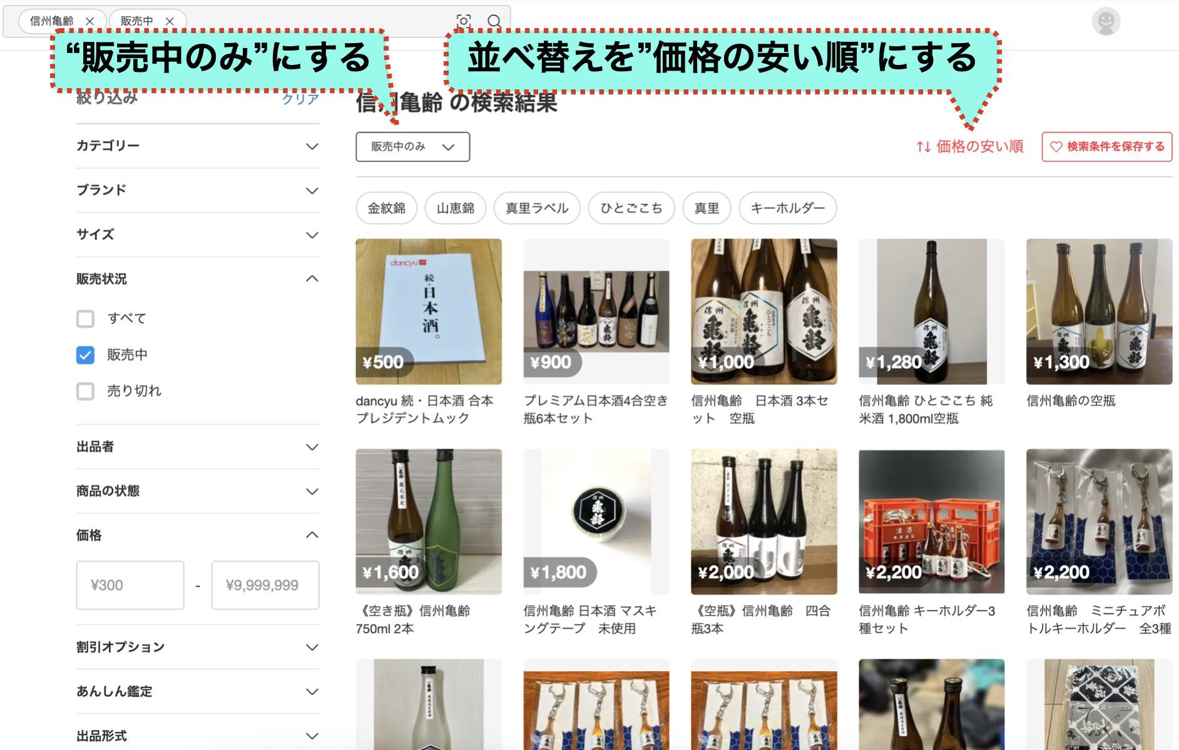This screenshot has width=1179, height=750.
Task: Open the ¥1,800 masking tape item
Action: (x=596, y=521)
